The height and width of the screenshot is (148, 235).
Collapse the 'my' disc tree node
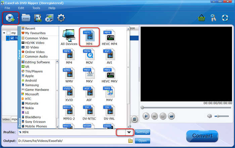4,33
